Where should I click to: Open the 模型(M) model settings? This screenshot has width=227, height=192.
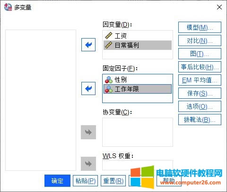pyautogui.click(x=200, y=27)
